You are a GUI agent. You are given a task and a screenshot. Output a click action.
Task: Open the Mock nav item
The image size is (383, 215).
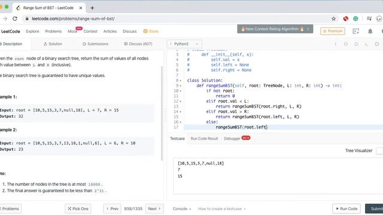[x=72, y=31]
